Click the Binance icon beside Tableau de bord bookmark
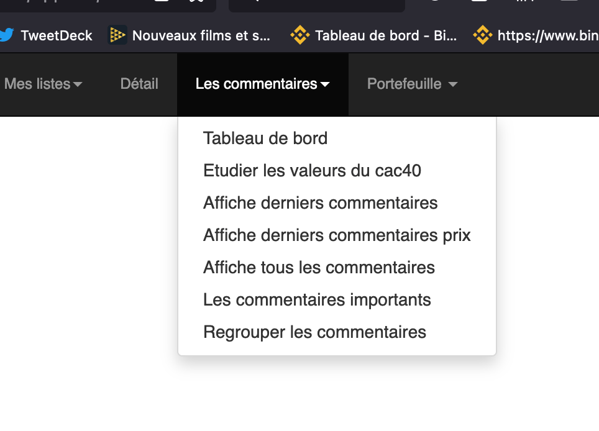This screenshot has height=431, width=599. 299,35
